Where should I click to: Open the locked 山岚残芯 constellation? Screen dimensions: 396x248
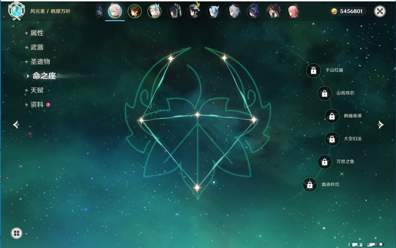(x=325, y=93)
